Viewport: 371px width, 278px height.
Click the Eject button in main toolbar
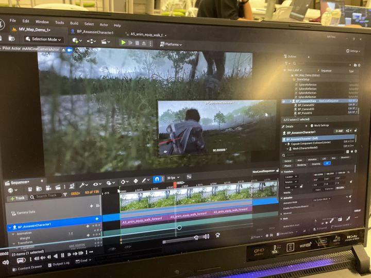click(144, 43)
